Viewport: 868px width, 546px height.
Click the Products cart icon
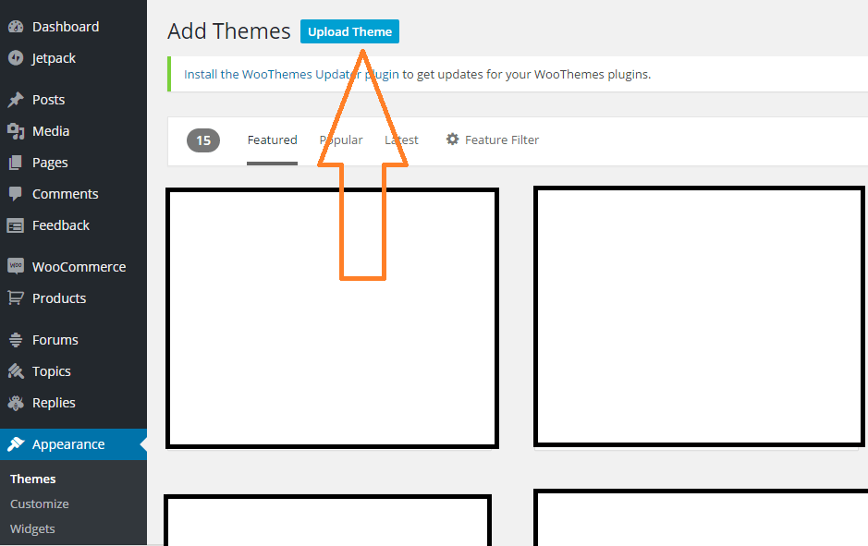[16, 298]
